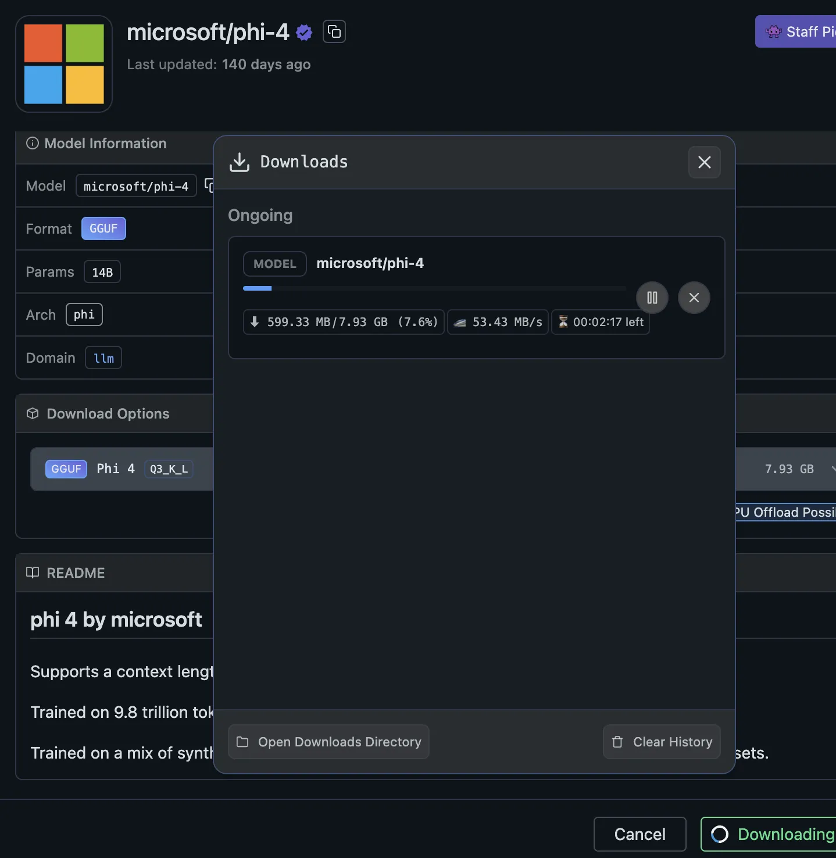Viewport: 836px width, 858px height.
Task: Select the microsoft/phi-4 model name field
Action: tap(136, 186)
